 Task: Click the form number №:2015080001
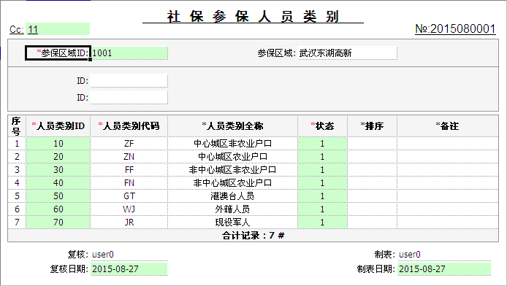455,29
